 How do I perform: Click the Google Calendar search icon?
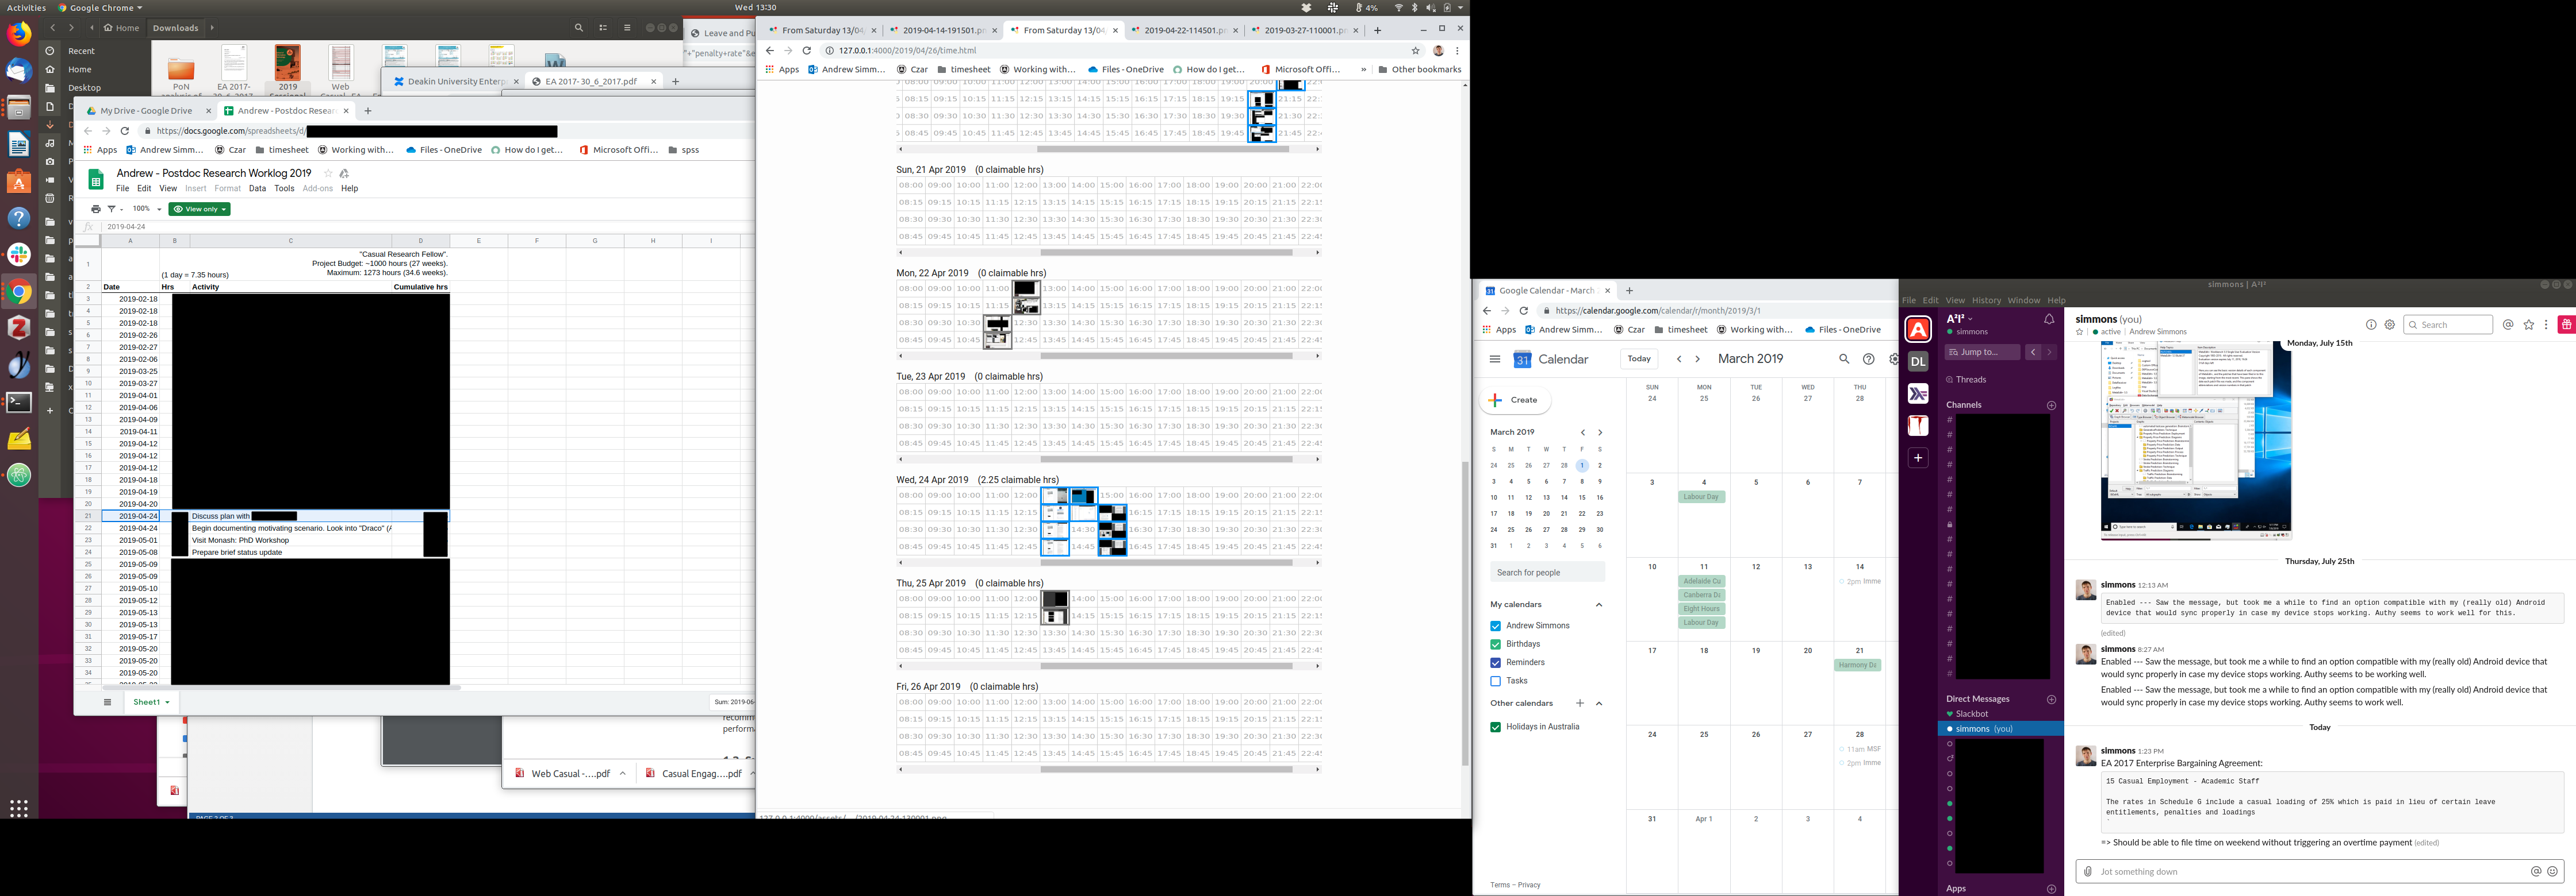coord(1844,360)
